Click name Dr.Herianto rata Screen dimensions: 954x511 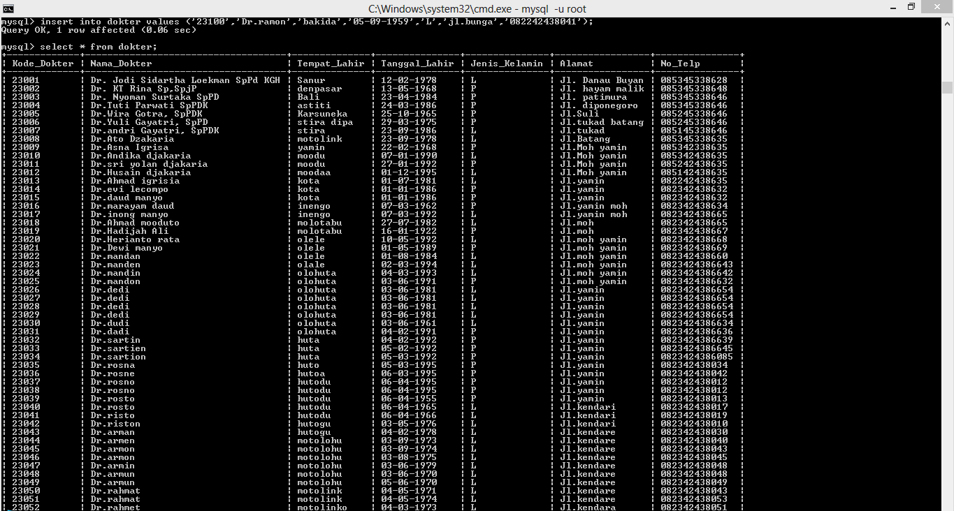[x=135, y=239]
